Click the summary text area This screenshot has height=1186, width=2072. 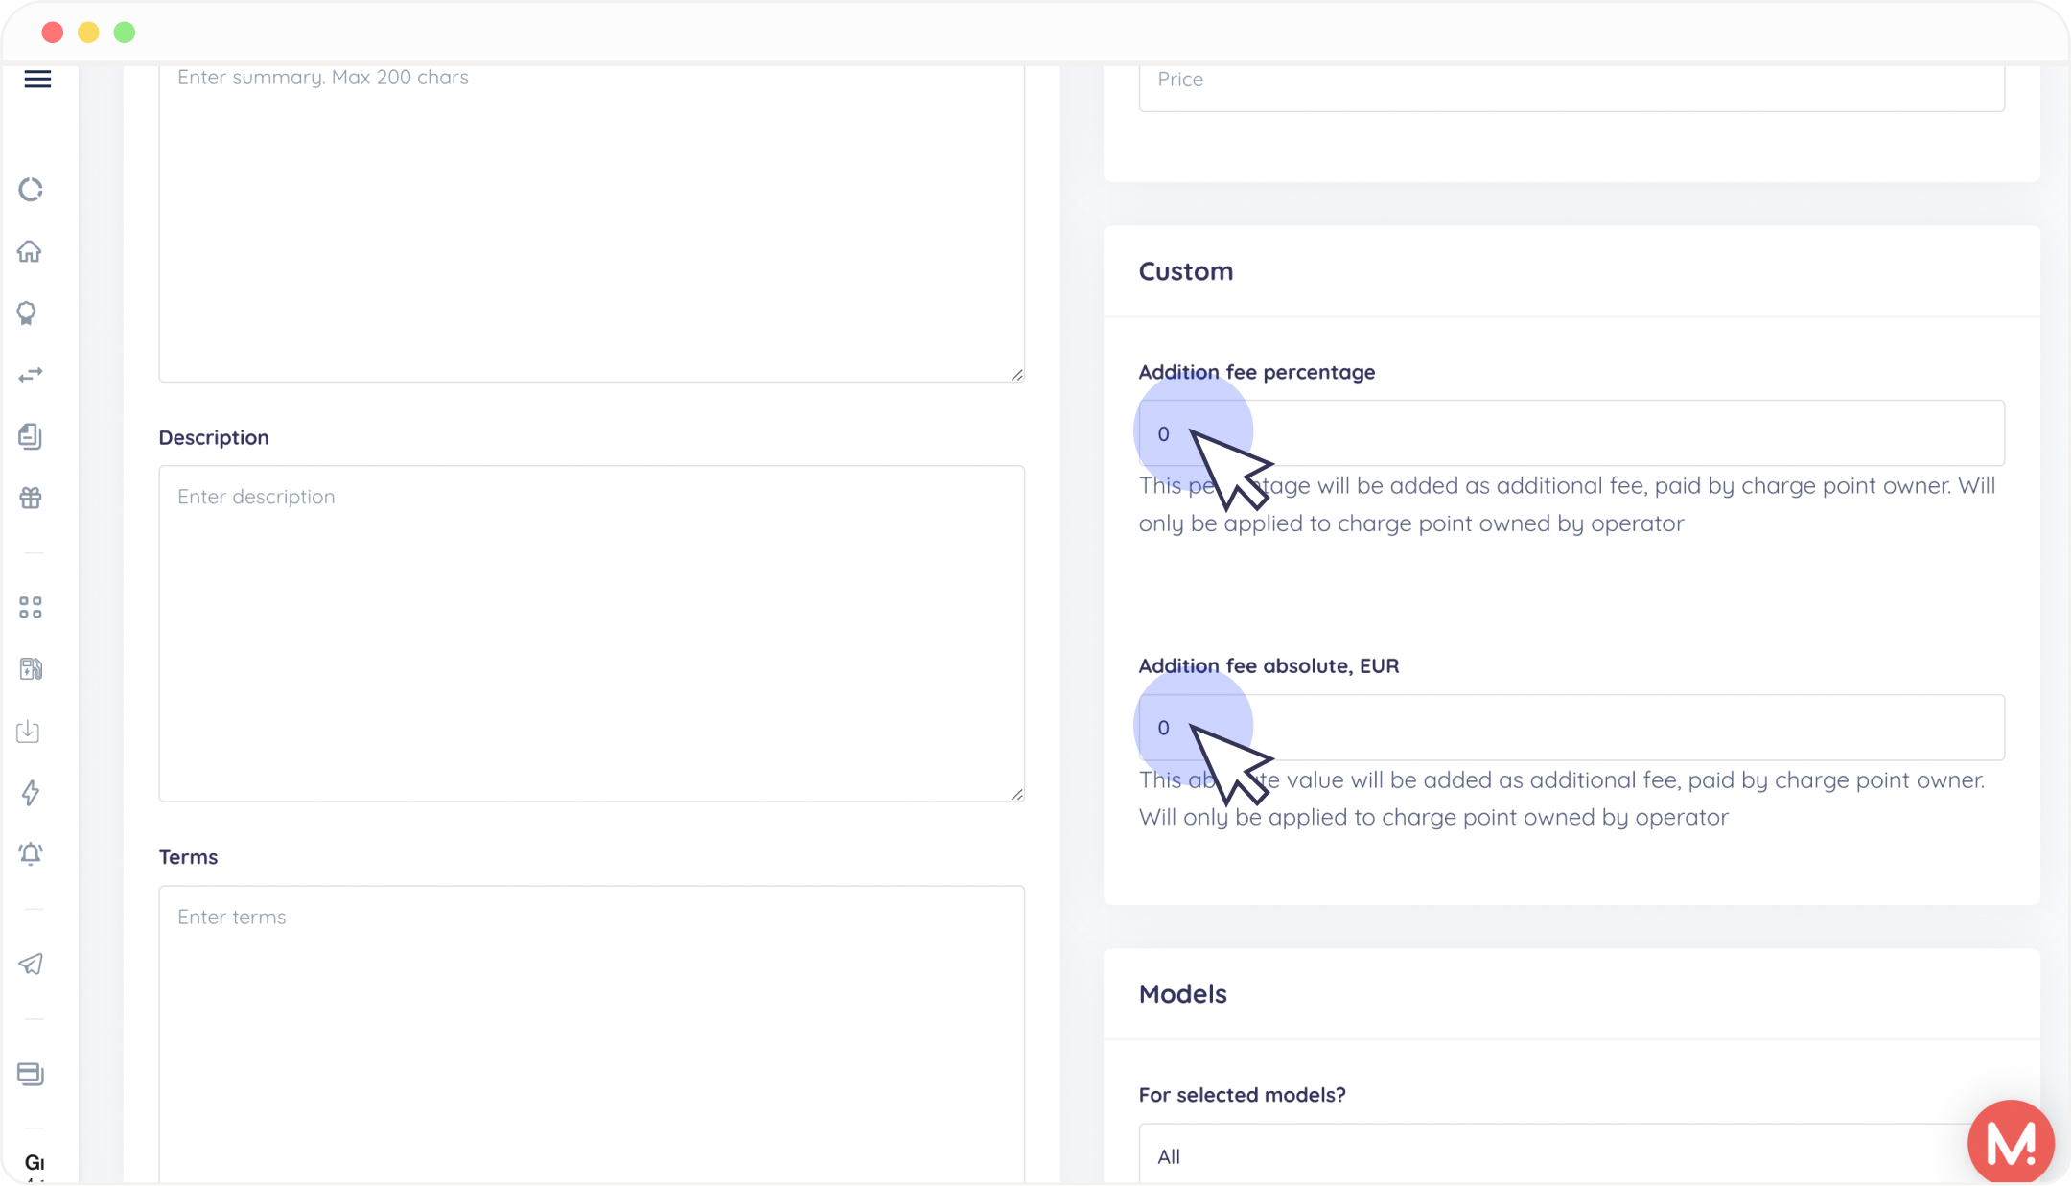pyautogui.click(x=592, y=222)
